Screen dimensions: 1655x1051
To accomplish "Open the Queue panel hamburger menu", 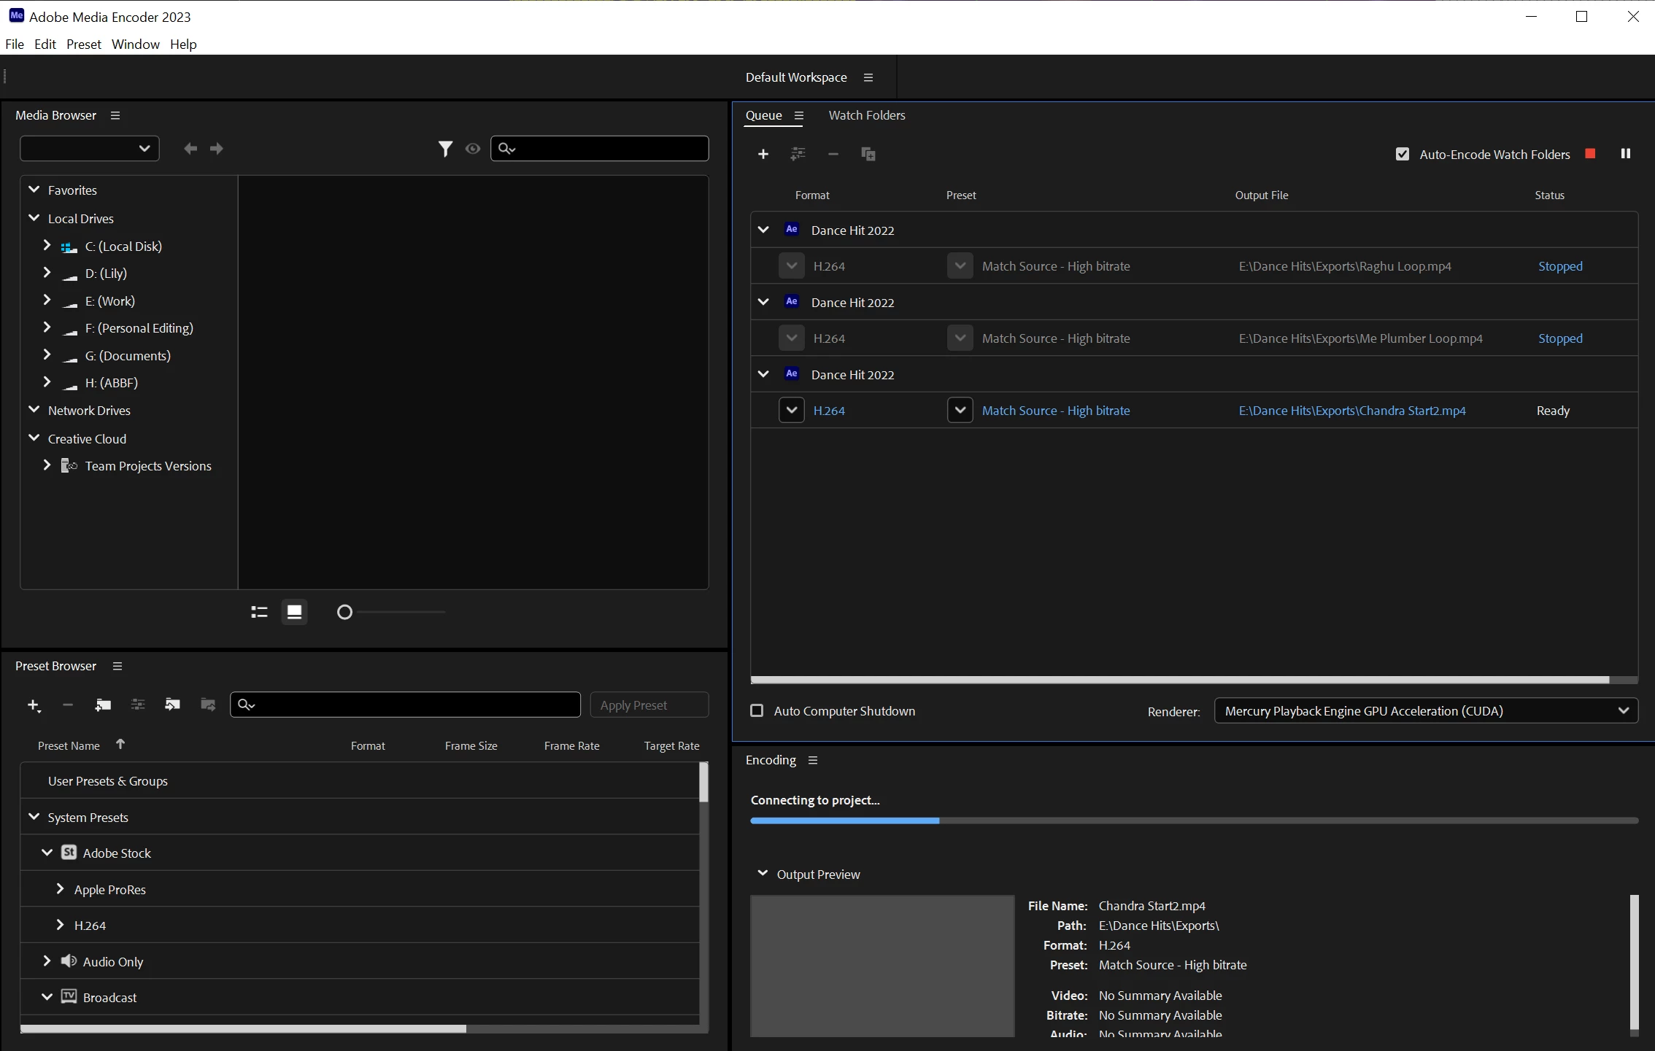I will pyautogui.click(x=799, y=115).
